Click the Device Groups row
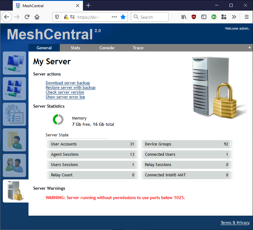 pos(187,144)
